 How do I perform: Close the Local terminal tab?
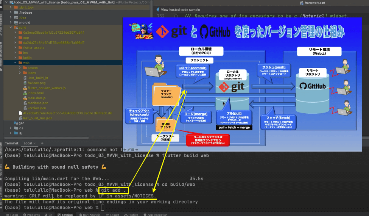point(34,143)
